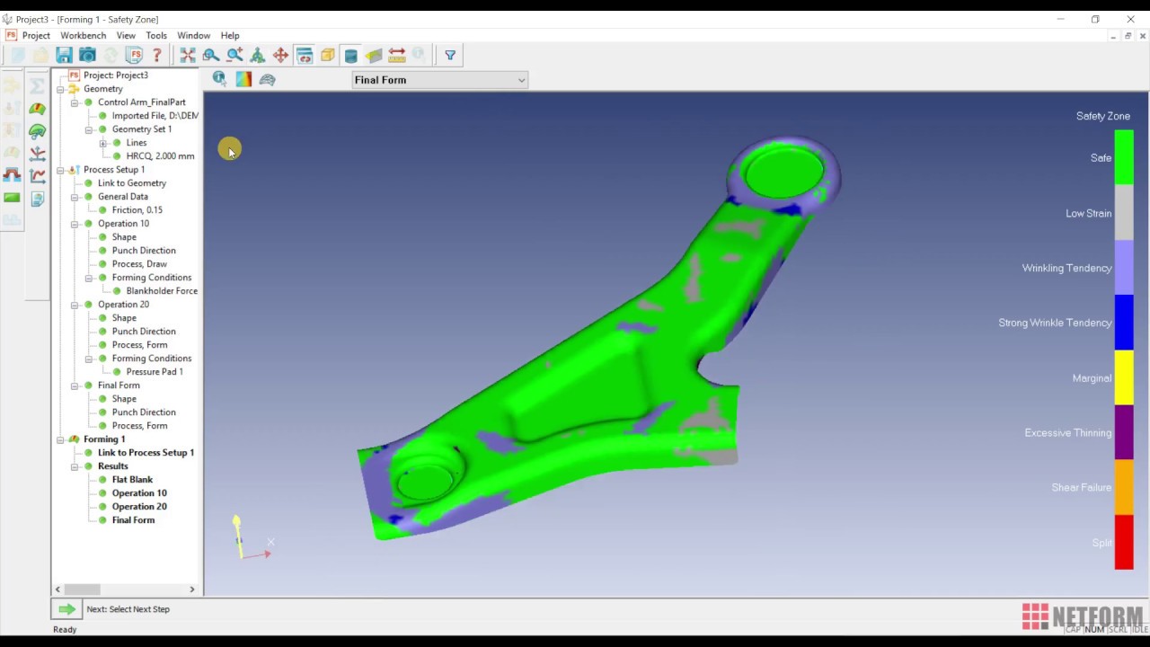Click the die cross-section icon in left sidebar
Viewport: 1150px width, 647px height.
tap(12, 174)
